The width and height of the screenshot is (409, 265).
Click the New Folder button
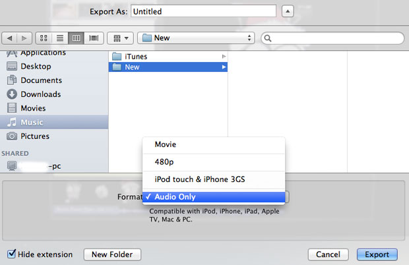tap(112, 254)
